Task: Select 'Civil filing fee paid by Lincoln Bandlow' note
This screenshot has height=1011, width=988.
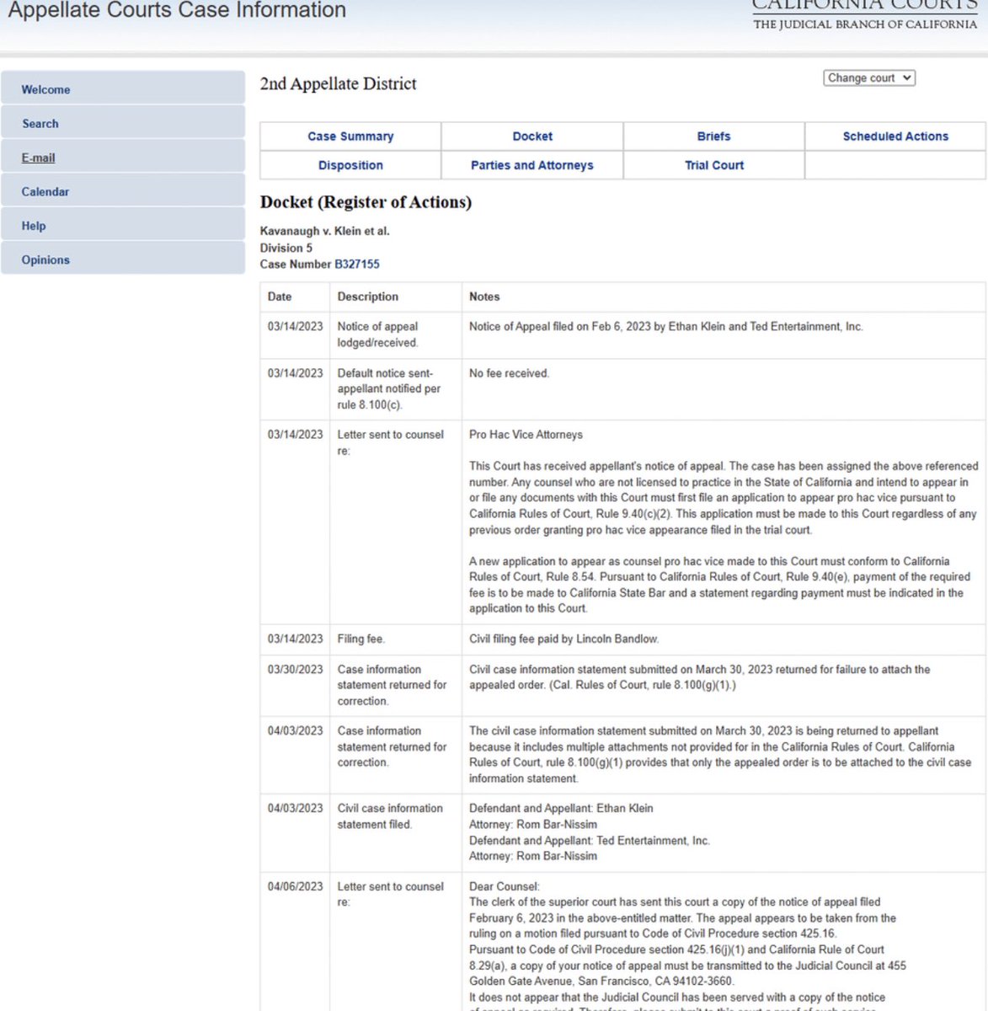Action: point(563,639)
